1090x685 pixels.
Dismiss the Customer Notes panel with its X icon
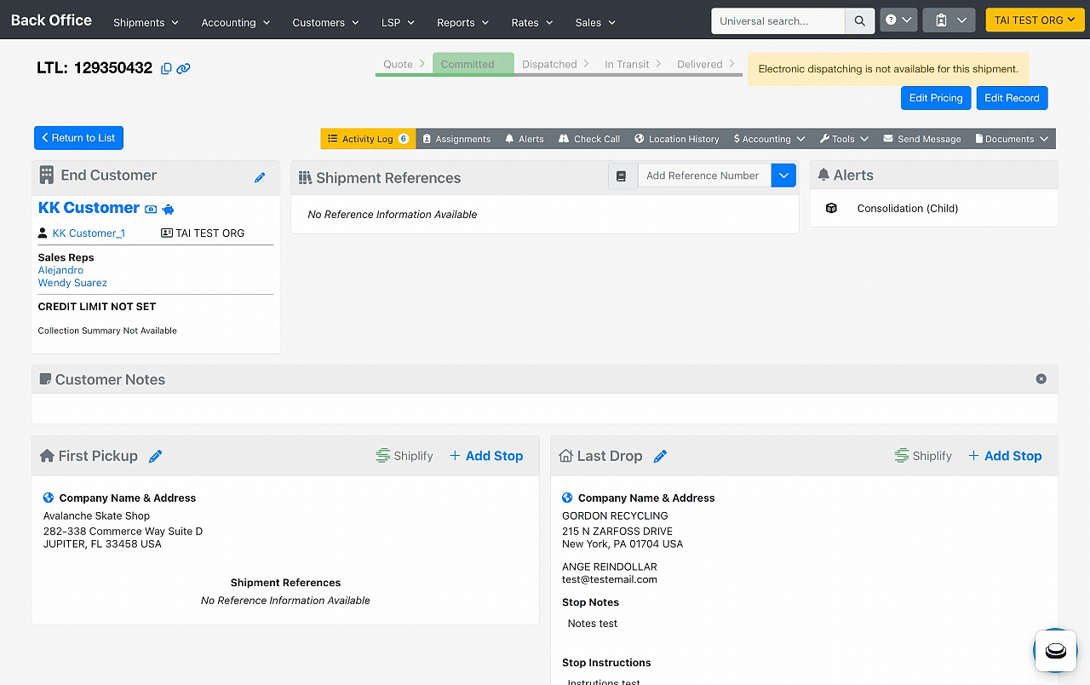point(1041,379)
